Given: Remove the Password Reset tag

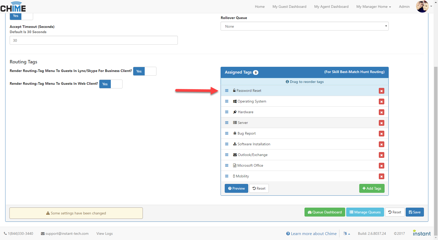Looking at the screenshot, I should click(x=381, y=91).
